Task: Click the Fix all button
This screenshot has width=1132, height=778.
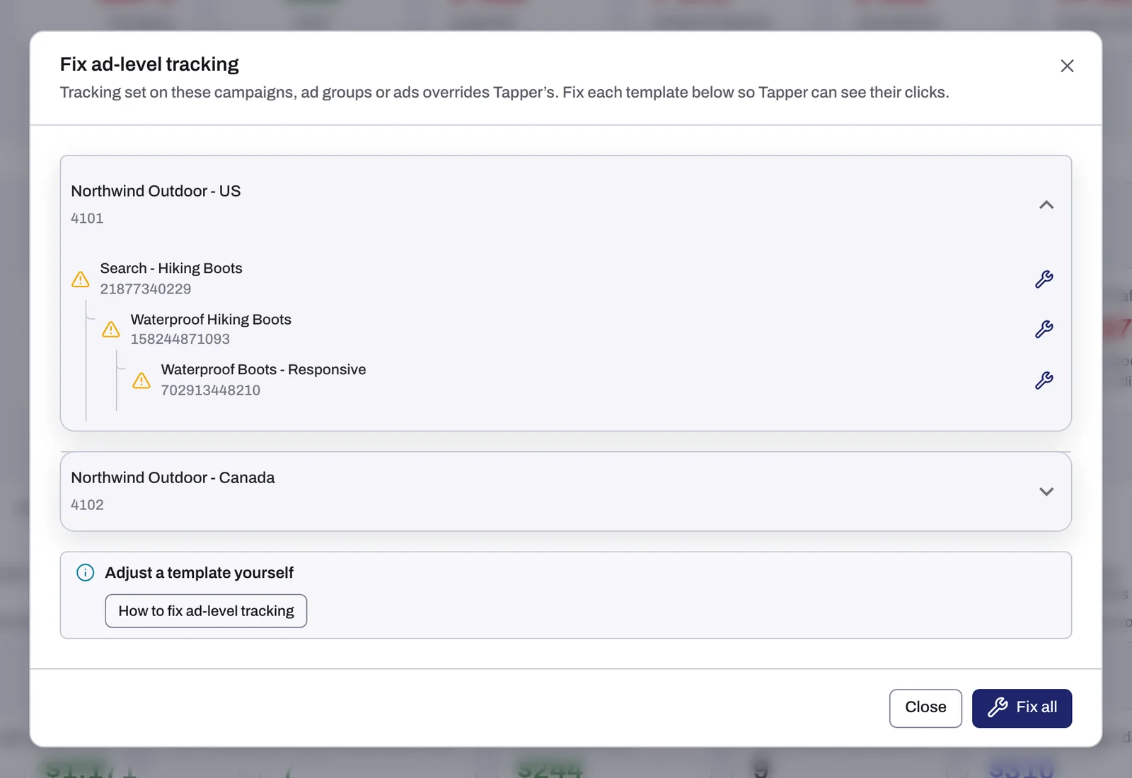Action: (1022, 708)
